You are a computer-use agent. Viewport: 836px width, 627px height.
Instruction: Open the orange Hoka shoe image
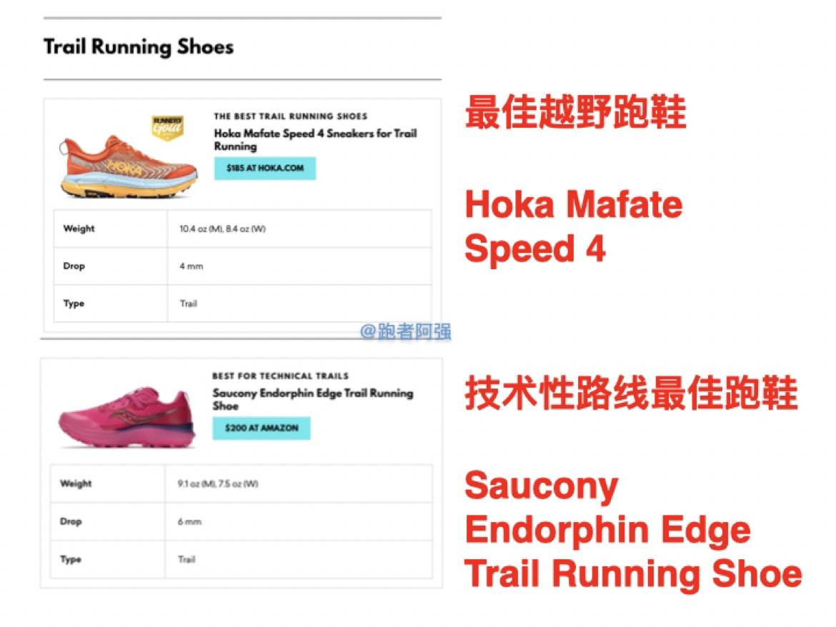(x=129, y=166)
